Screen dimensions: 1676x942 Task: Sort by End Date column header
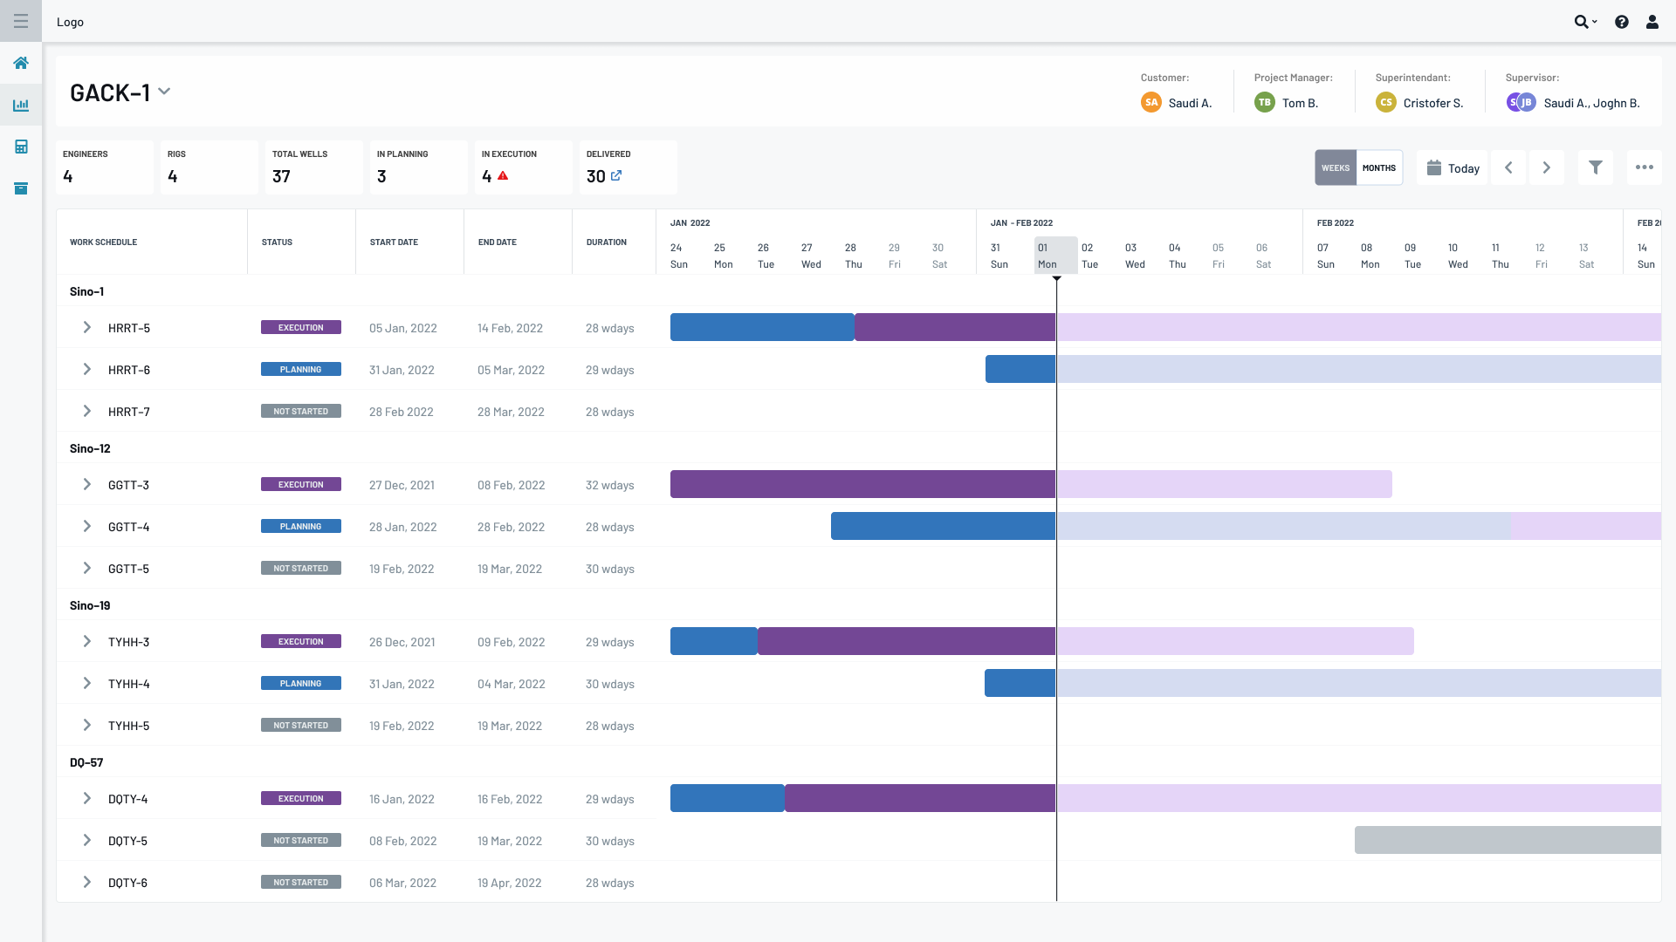[x=498, y=242]
